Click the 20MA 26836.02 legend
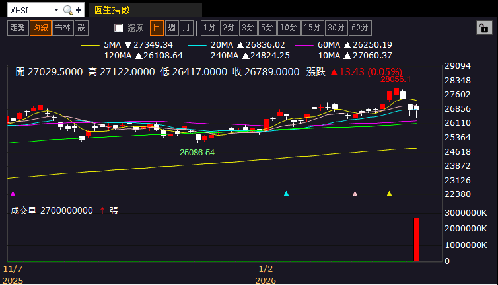 [x=236, y=45]
